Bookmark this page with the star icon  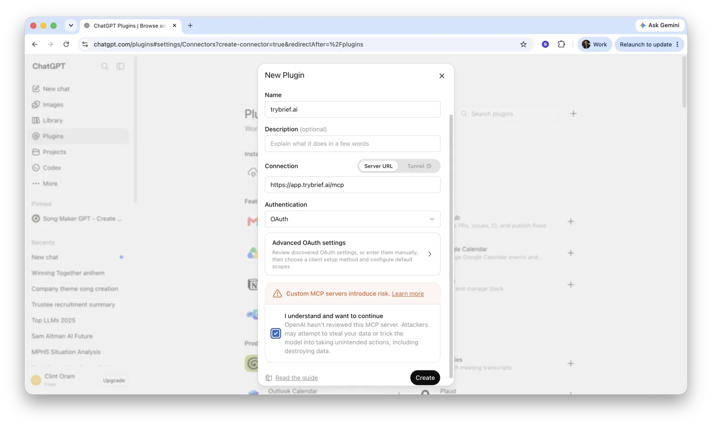pyautogui.click(x=523, y=44)
